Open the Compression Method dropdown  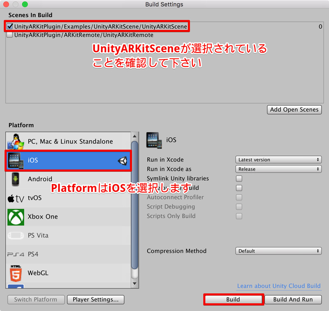pos(278,251)
